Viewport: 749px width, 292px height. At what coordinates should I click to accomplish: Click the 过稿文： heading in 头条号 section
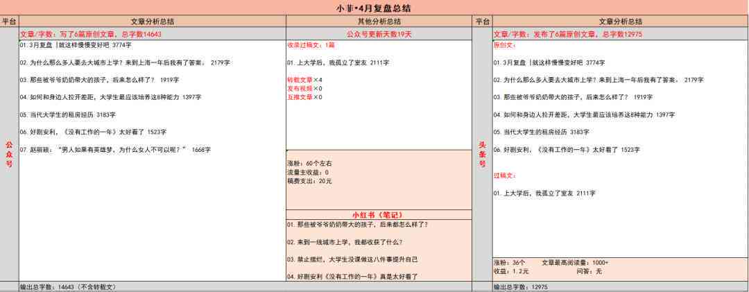click(x=504, y=176)
